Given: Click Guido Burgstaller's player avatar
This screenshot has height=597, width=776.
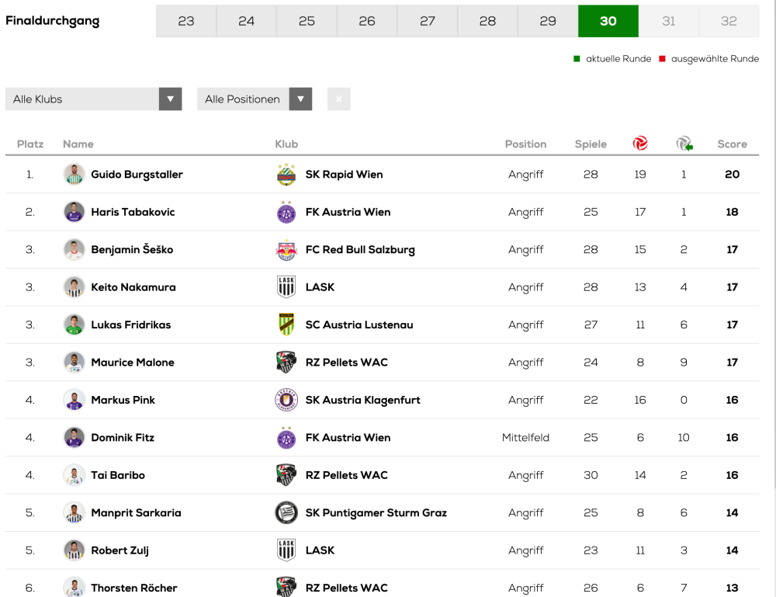Looking at the screenshot, I should coord(74,175).
